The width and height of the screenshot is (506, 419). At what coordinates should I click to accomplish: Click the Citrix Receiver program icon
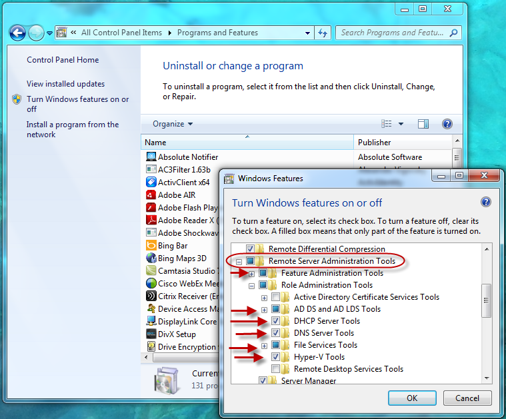tap(151, 296)
